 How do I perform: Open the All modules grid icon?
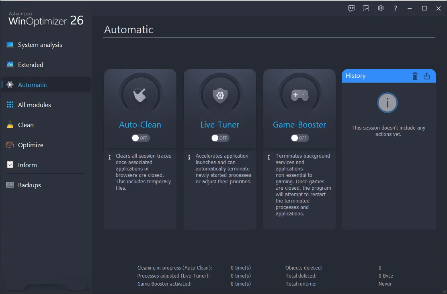point(10,105)
